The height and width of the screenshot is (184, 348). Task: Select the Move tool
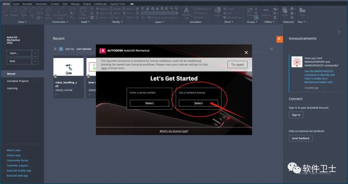click(101, 9)
